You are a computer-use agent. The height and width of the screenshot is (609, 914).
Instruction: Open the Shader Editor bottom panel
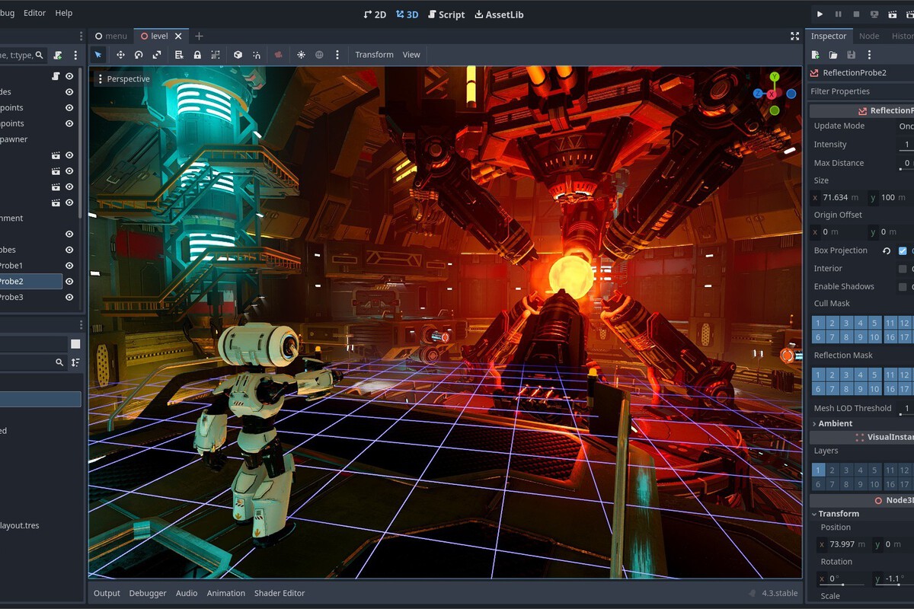point(279,593)
